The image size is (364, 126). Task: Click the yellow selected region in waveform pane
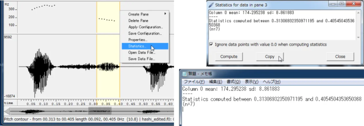pos(108,67)
